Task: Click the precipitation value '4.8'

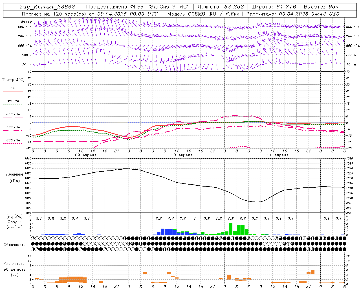Action: (x=230, y=218)
